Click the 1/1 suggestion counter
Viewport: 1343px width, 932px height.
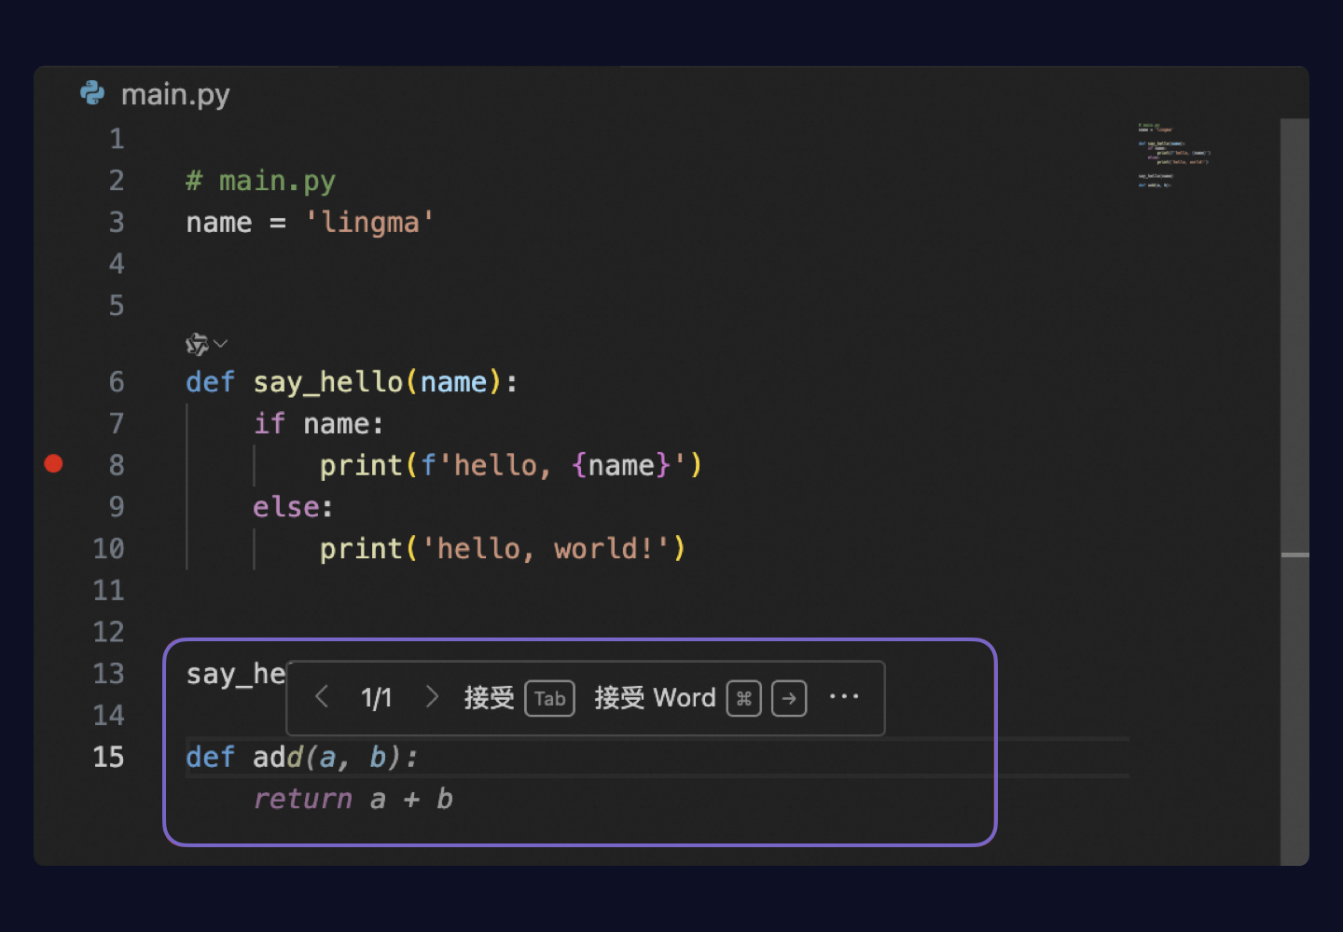(377, 696)
